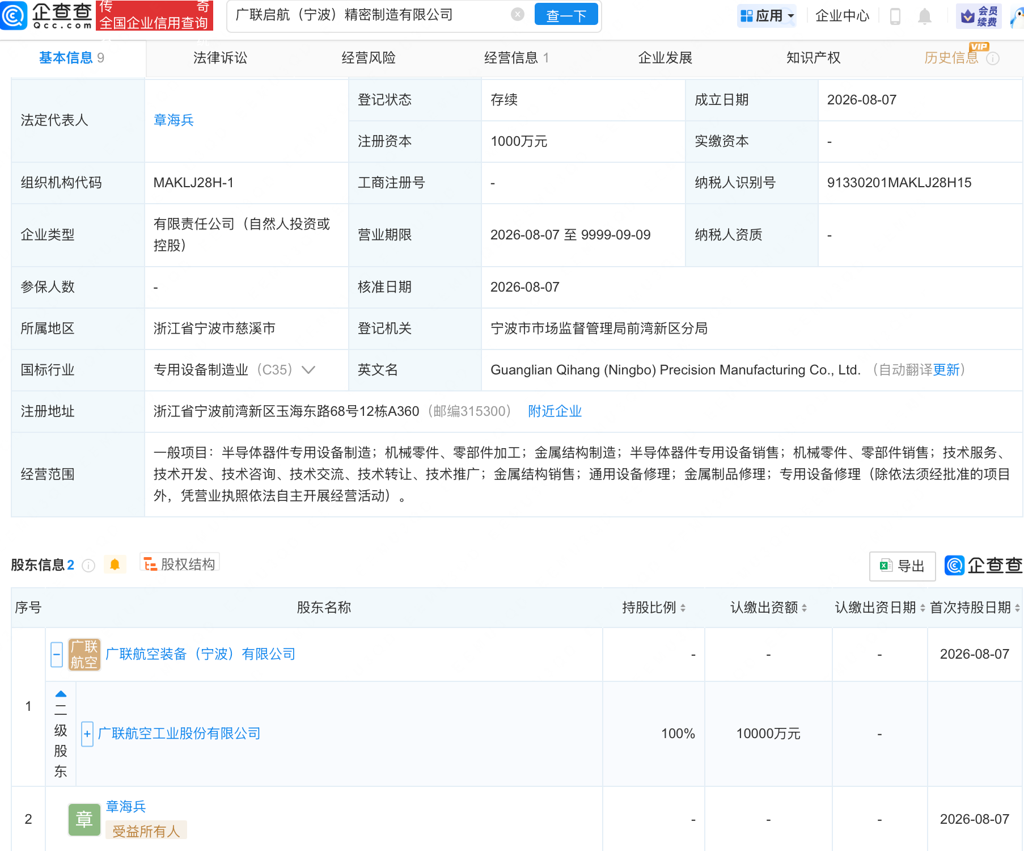Open 附近企业 link
This screenshot has width=1024, height=851.
point(555,411)
